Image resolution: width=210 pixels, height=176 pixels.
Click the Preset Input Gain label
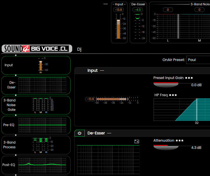click(x=168, y=78)
